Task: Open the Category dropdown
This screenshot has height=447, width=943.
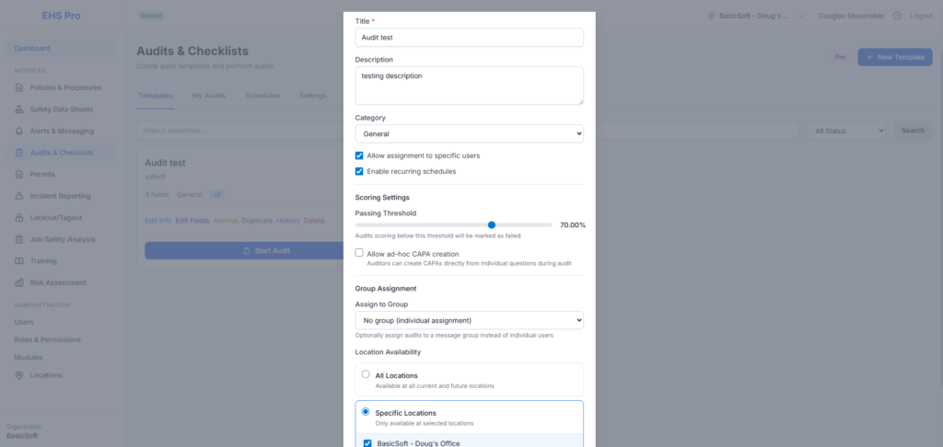Action: (x=469, y=134)
